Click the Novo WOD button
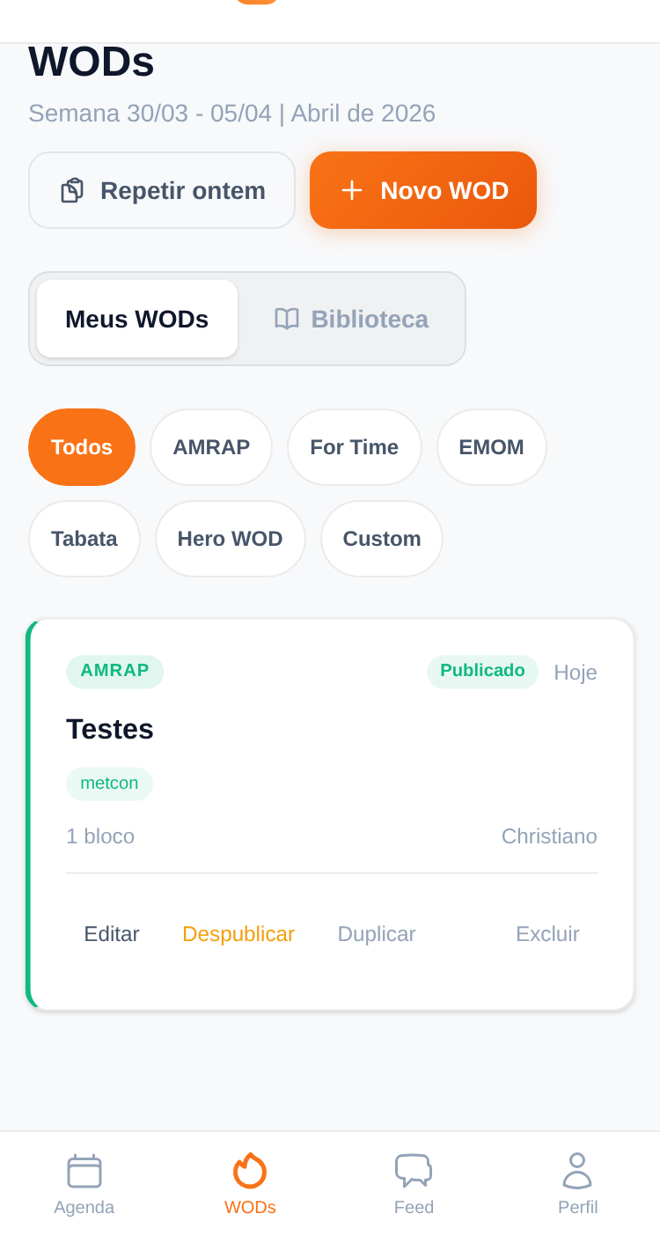The image size is (660, 1243). 423,190
